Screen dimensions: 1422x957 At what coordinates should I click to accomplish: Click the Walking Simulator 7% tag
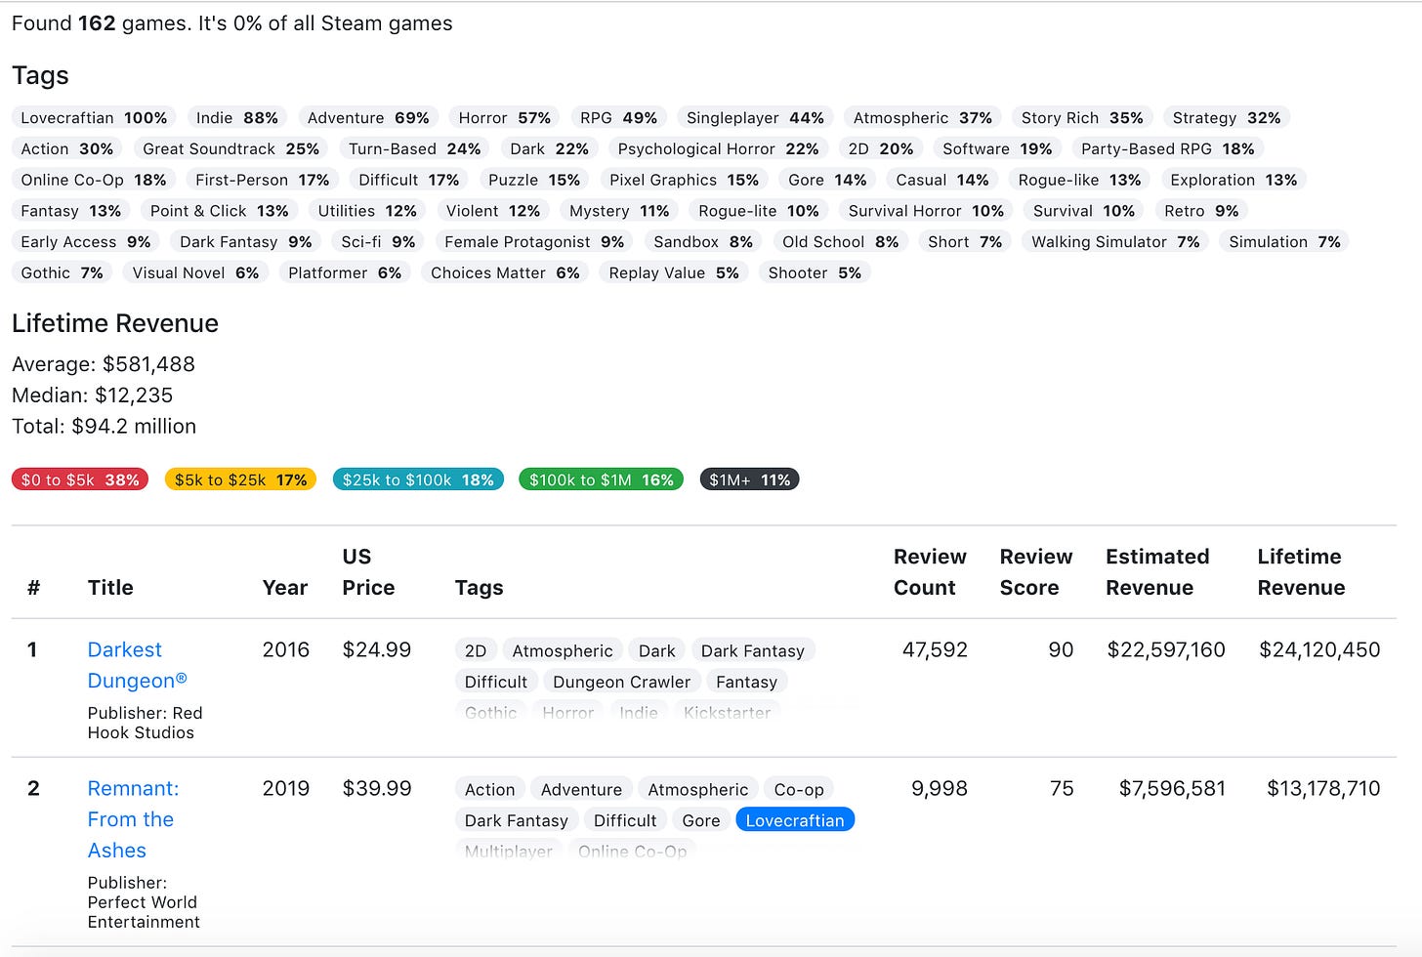[1115, 242]
